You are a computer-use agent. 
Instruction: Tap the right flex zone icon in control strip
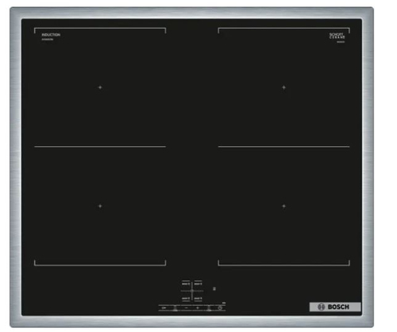(x=209, y=308)
